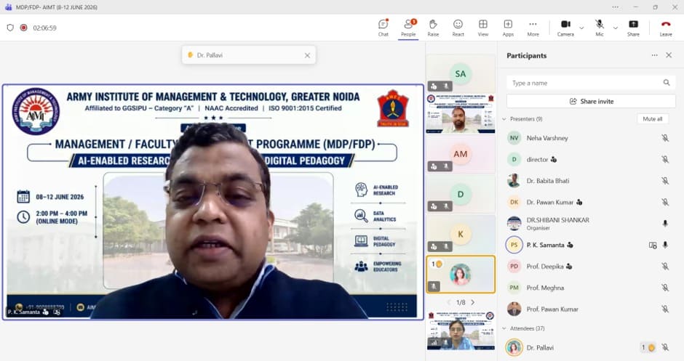This screenshot has height=361, width=684.
Task: Unmute the Mic
Action: pos(600,28)
